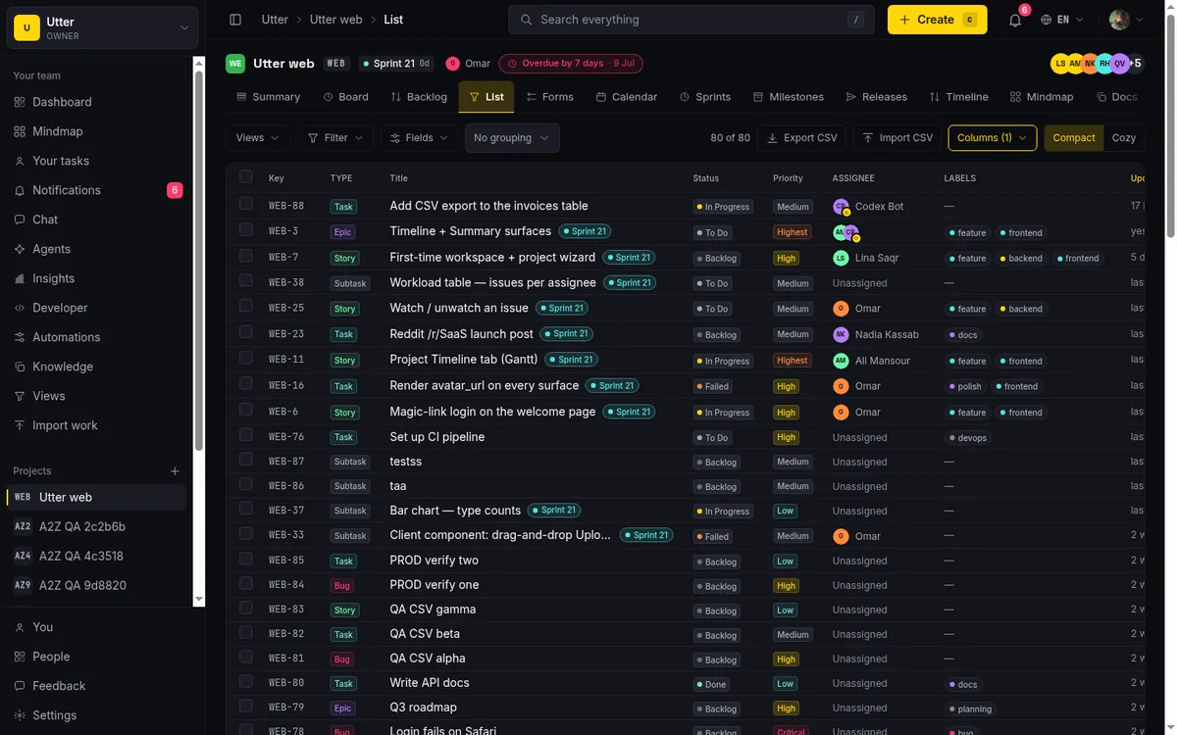Open the Views dropdown
The width and height of the screenshot is (1177, 735).
pyautogui.click(x=258, y=138)
